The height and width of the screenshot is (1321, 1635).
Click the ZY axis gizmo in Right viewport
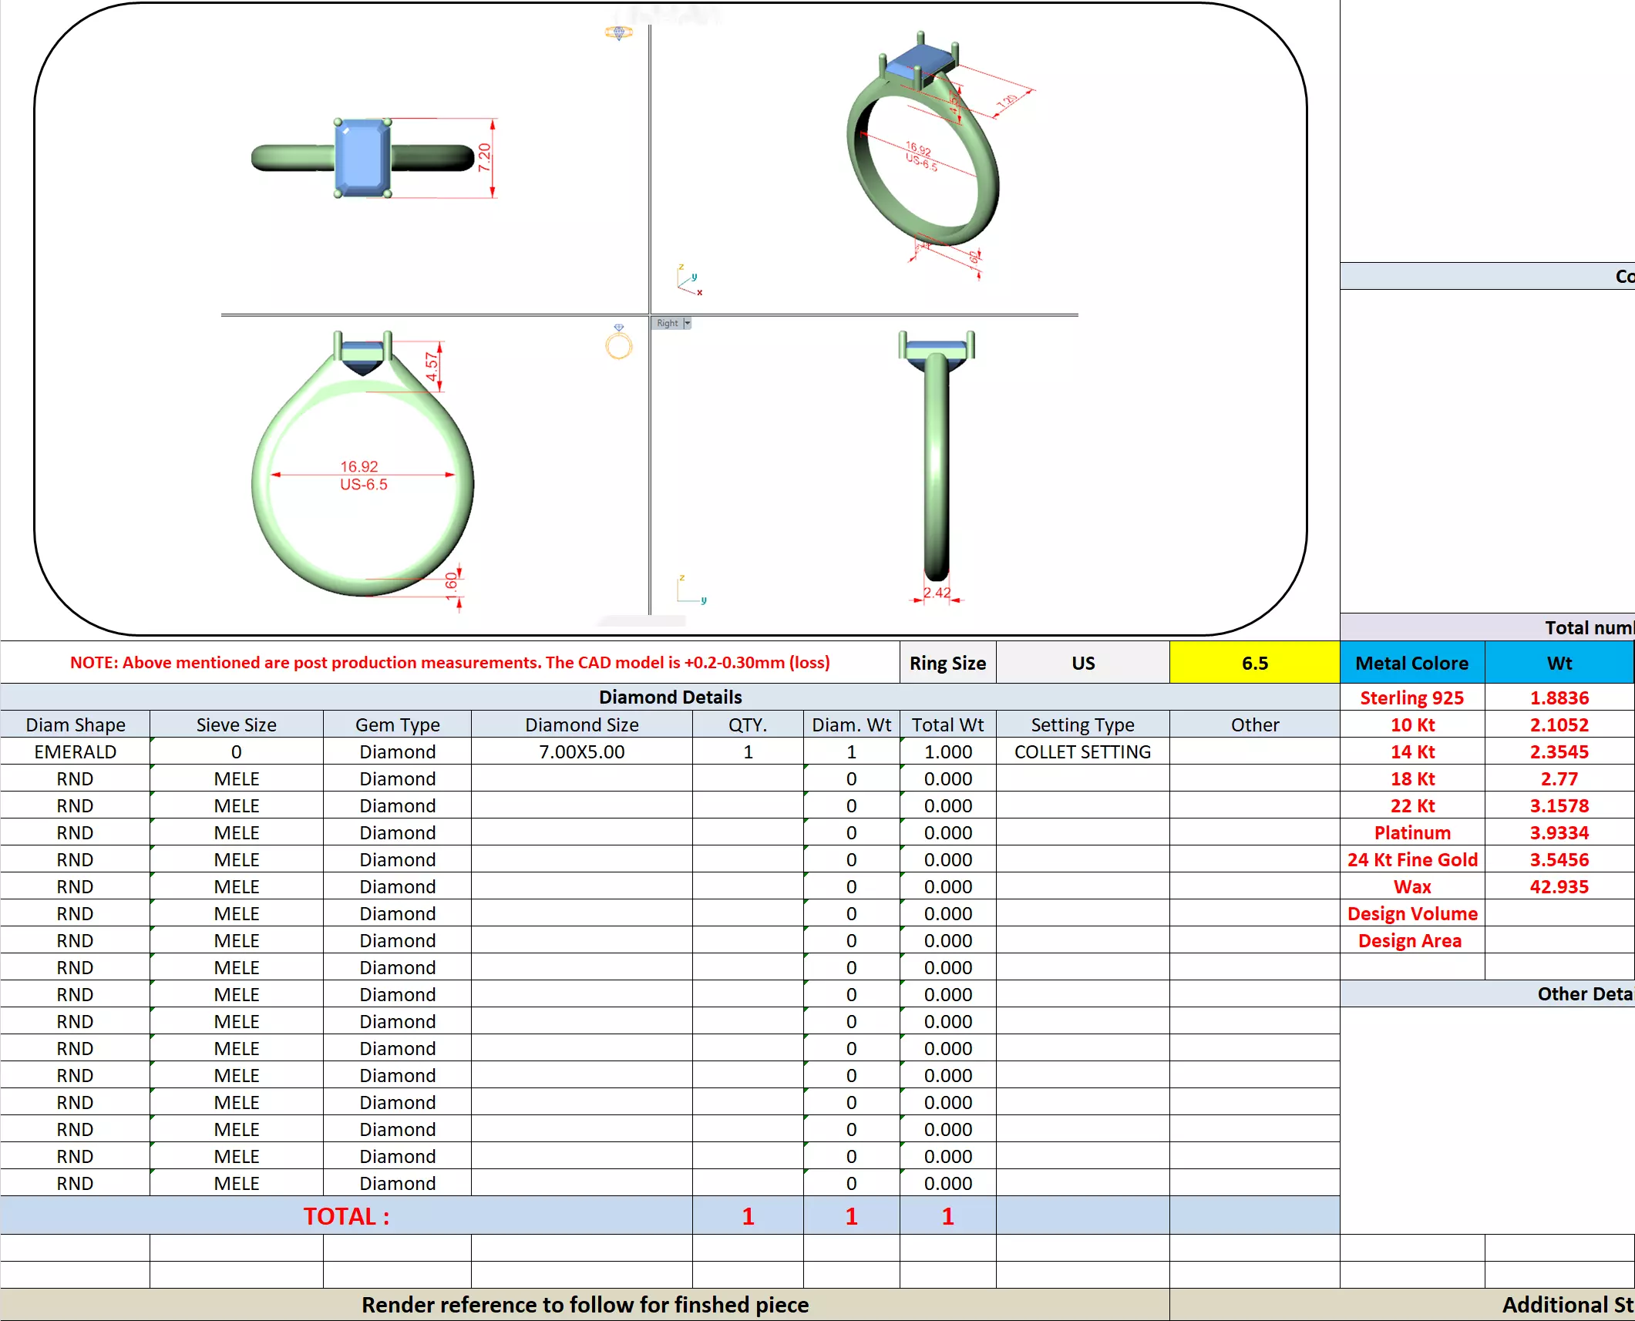(x=690, y=590)
